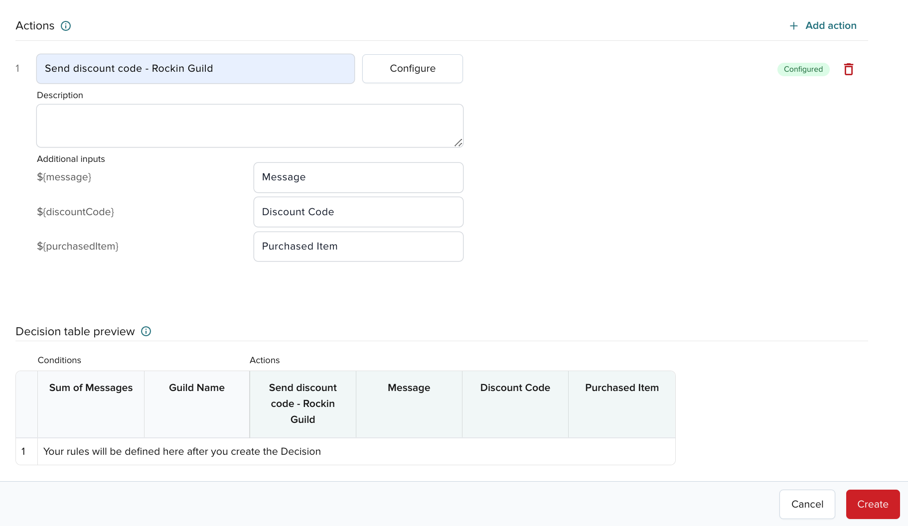The image size is (908, 526).
Task: Click the Actions info icon
Action: pos(66,26)
